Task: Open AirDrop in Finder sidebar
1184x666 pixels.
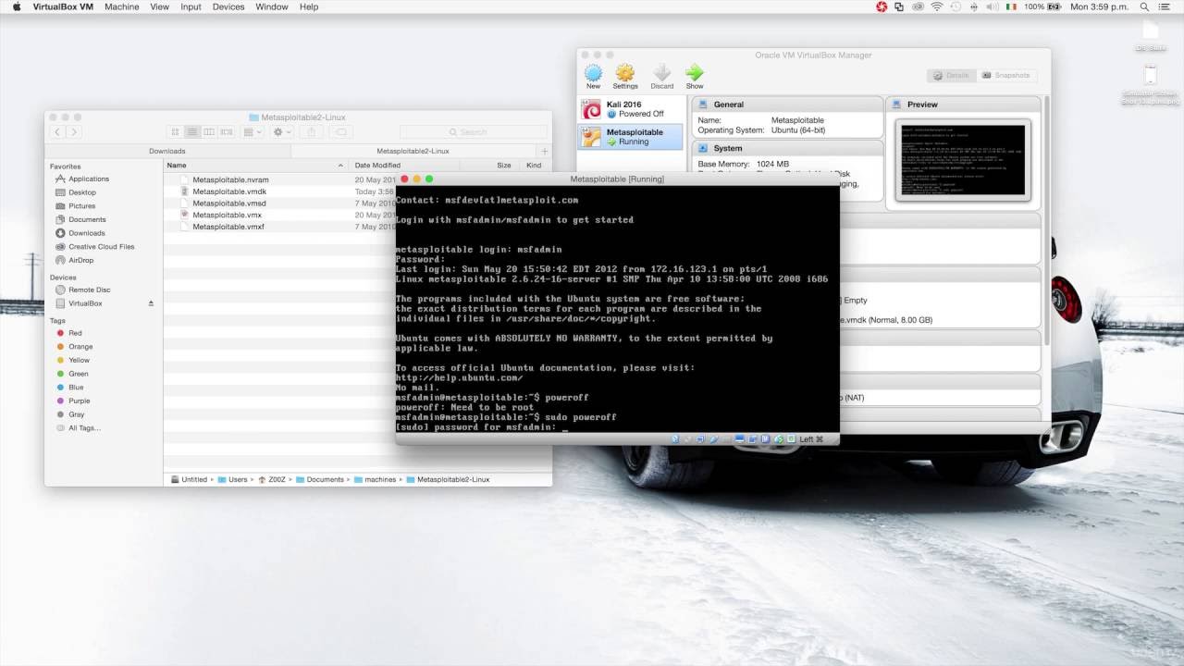Action: tap(80, 261)
